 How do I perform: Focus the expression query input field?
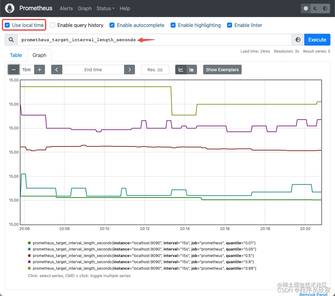click(x=154, y=40)
